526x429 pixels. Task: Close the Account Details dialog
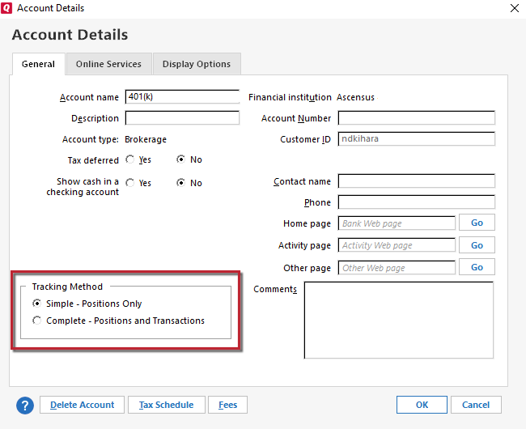(514, 8)
